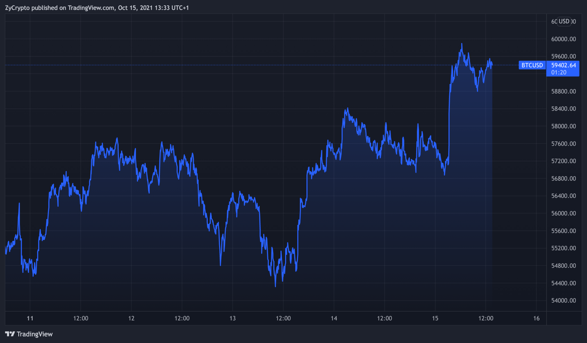Image resolution: width=587 pixels, height=343 pixels.
Task: Click the ZyCrypto published header text
Action: tap(97, 8)
